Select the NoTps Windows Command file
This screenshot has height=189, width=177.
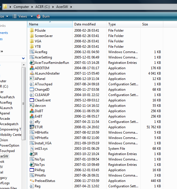coord(40,159)
